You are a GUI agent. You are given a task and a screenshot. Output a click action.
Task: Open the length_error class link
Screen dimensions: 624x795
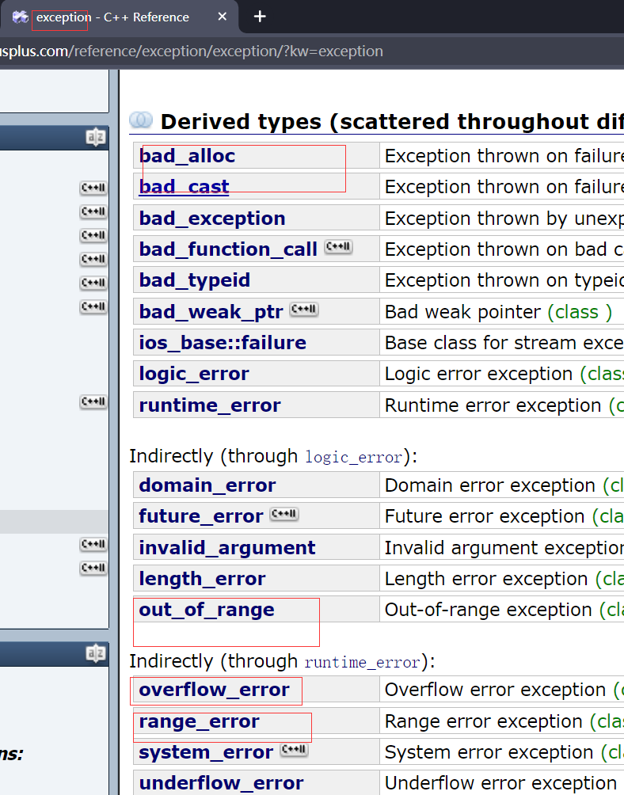tap(202, 579)
